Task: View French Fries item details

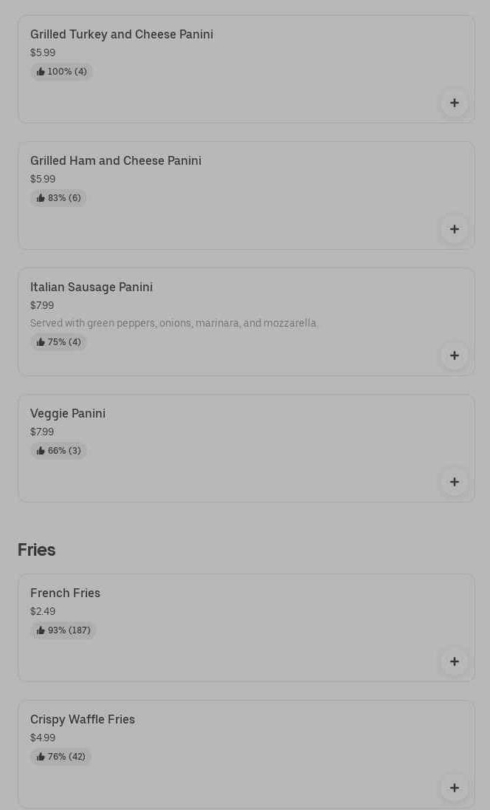Action: [65, 593]
